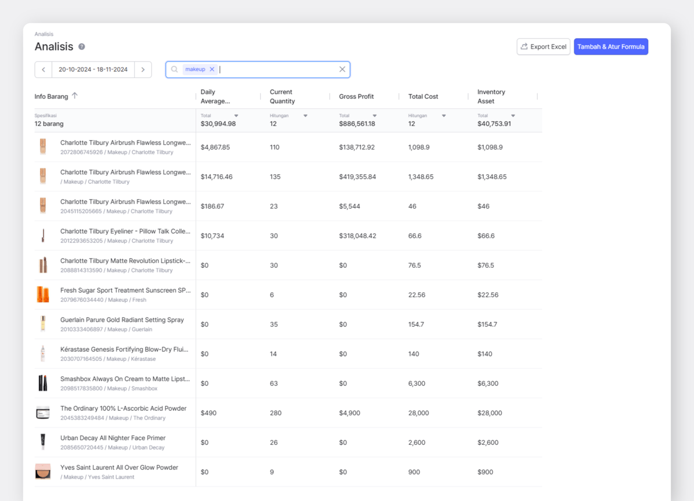Remove the makeup filter tag

click(x=212, y=69)
